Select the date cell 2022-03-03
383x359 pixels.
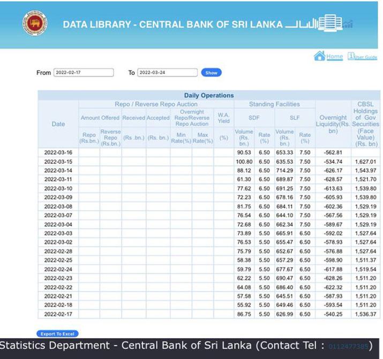coord(58,233)
